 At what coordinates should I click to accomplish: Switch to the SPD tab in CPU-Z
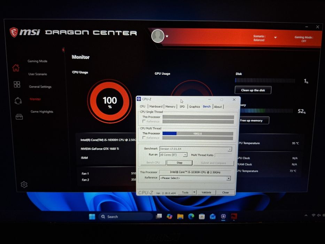(182, 106)
